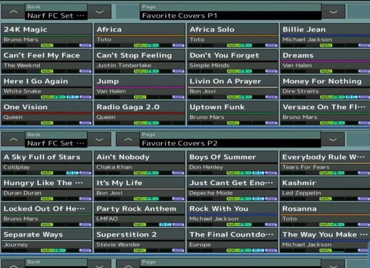Click the MC tag on Boys Of Summer
Viewport: 370px width, 268px height.
pos(258,173)
